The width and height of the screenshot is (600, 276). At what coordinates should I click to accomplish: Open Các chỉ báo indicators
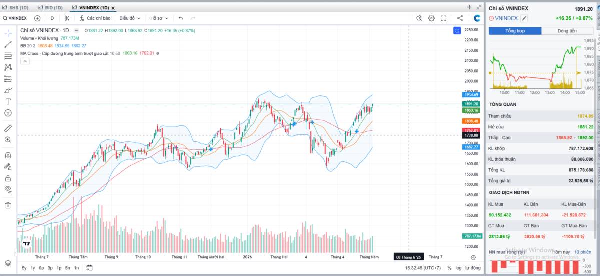95,18
